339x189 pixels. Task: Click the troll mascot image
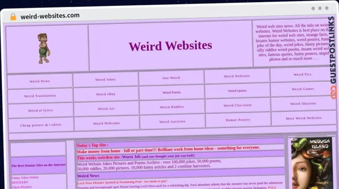click(x=44, y=48)
